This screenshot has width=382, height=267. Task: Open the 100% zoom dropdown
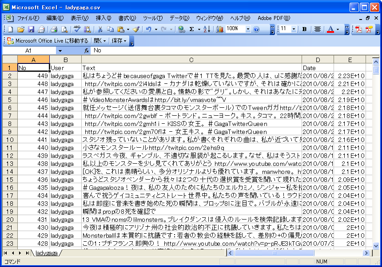248,29
